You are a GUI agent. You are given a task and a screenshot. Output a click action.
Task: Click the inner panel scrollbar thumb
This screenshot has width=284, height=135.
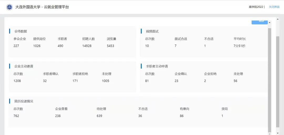coord(269,79)
